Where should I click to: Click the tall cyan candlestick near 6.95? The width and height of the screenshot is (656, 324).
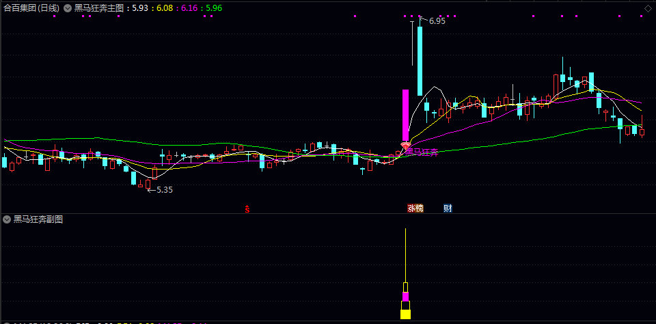[x=420, y=61]
